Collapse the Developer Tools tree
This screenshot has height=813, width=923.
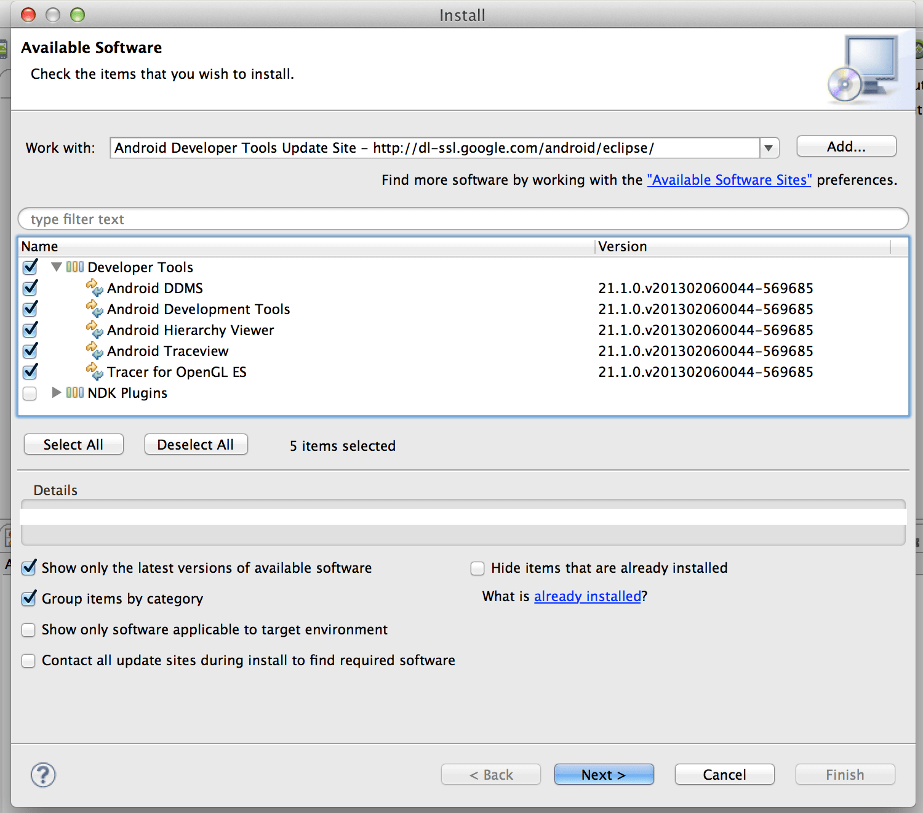(56, 267)
